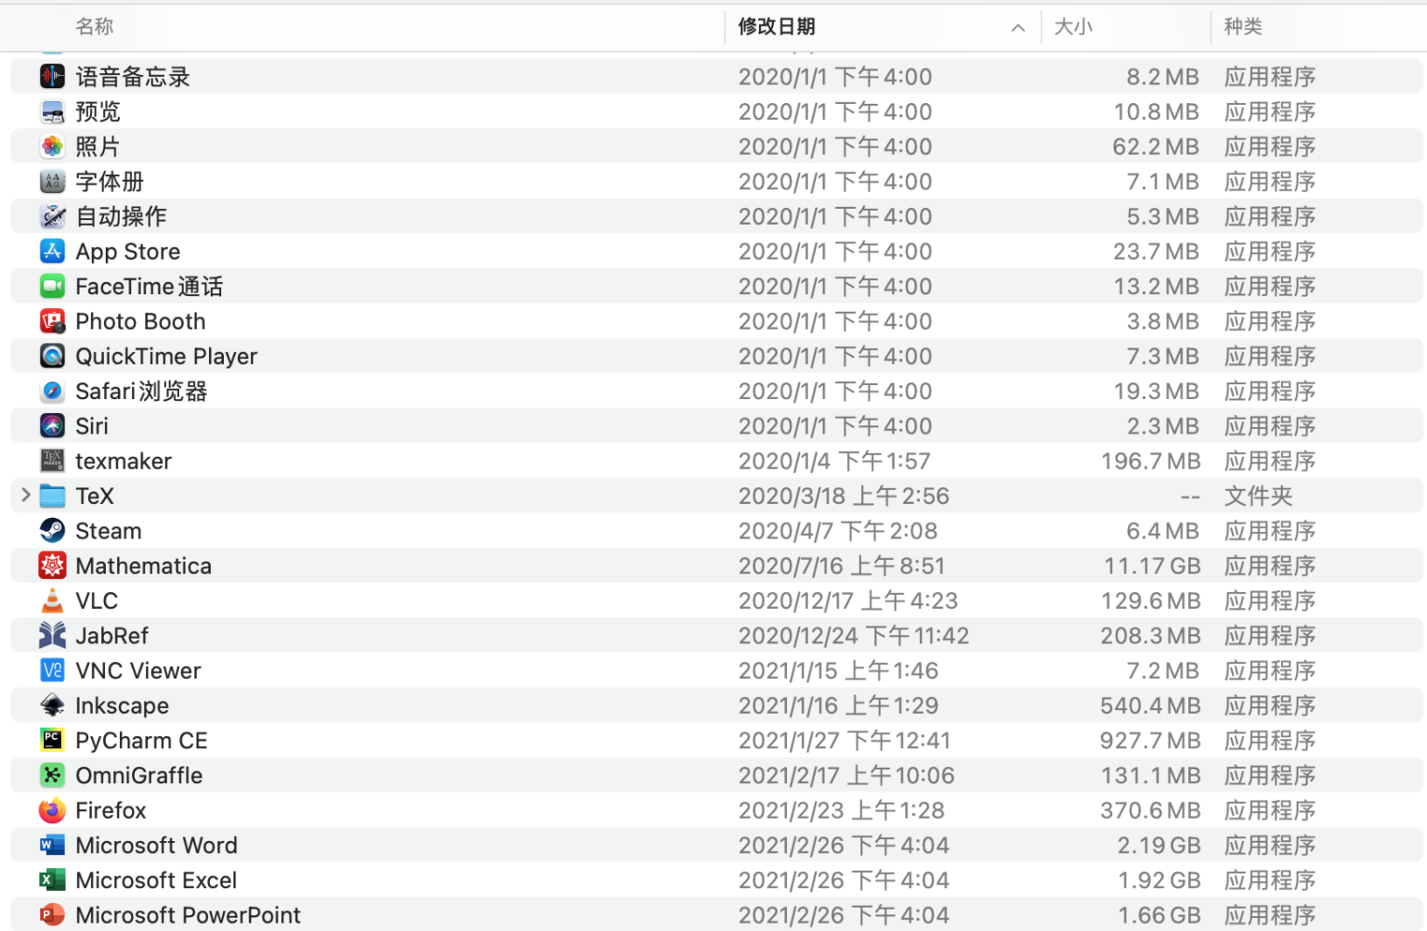
Task: Select the texmaker app icon
Action: click(x=52, y=460)
